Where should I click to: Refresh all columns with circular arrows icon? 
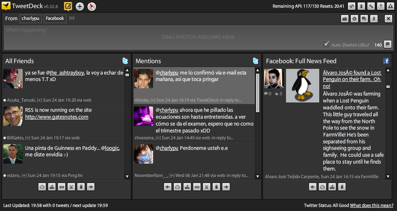coord(352,6)
